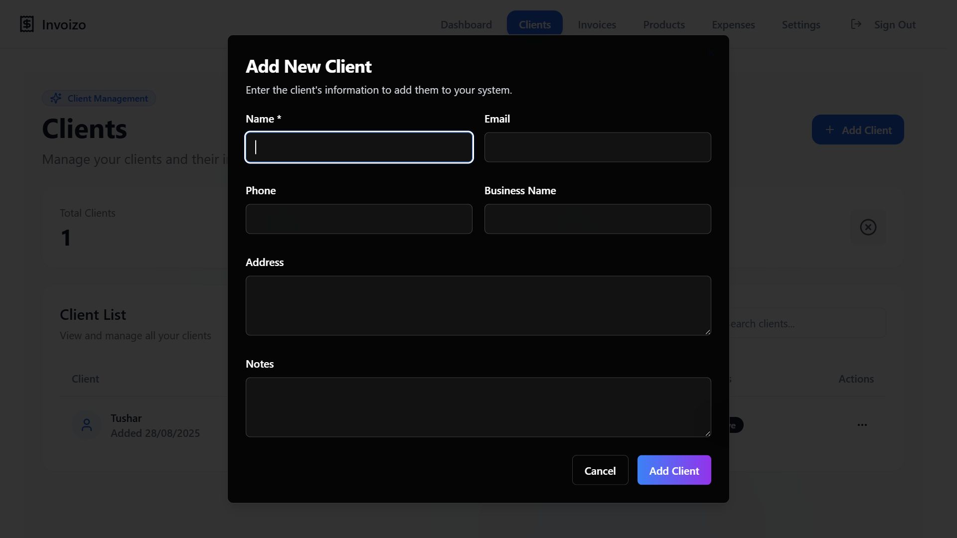Click the plus icon on background Add Client
Screen dimensions: 957x538
coord(829,130)
